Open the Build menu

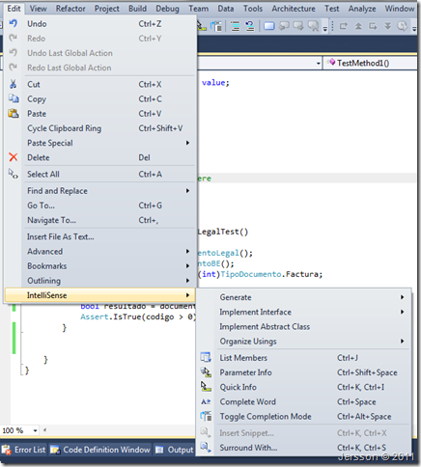coord(137,9)
